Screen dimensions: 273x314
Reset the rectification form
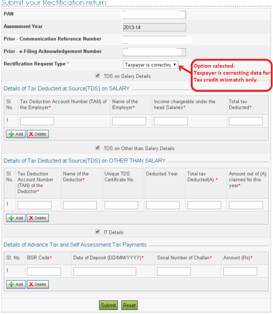pos(129,305)
